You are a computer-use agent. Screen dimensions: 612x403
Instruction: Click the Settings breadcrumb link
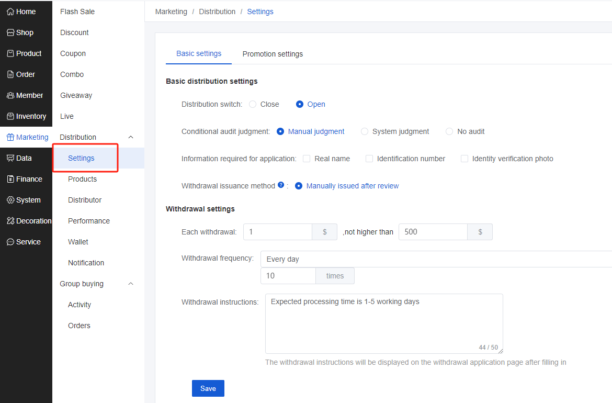tap(260, 12)
